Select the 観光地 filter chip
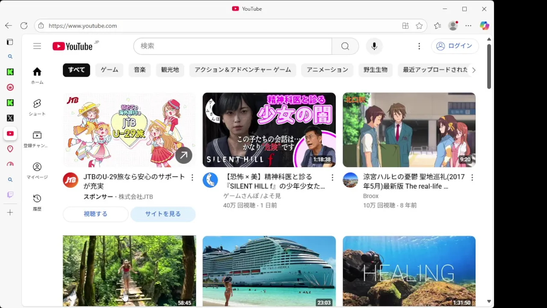547x308 pixels. pyautogui.click(x=170, y=70)
